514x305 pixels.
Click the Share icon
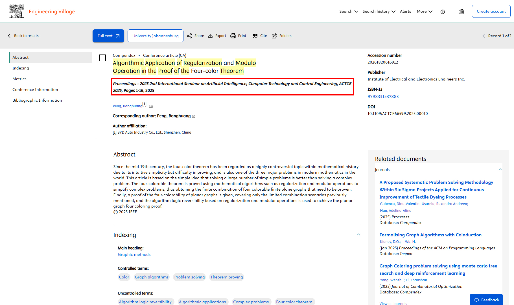coord(189,36)
